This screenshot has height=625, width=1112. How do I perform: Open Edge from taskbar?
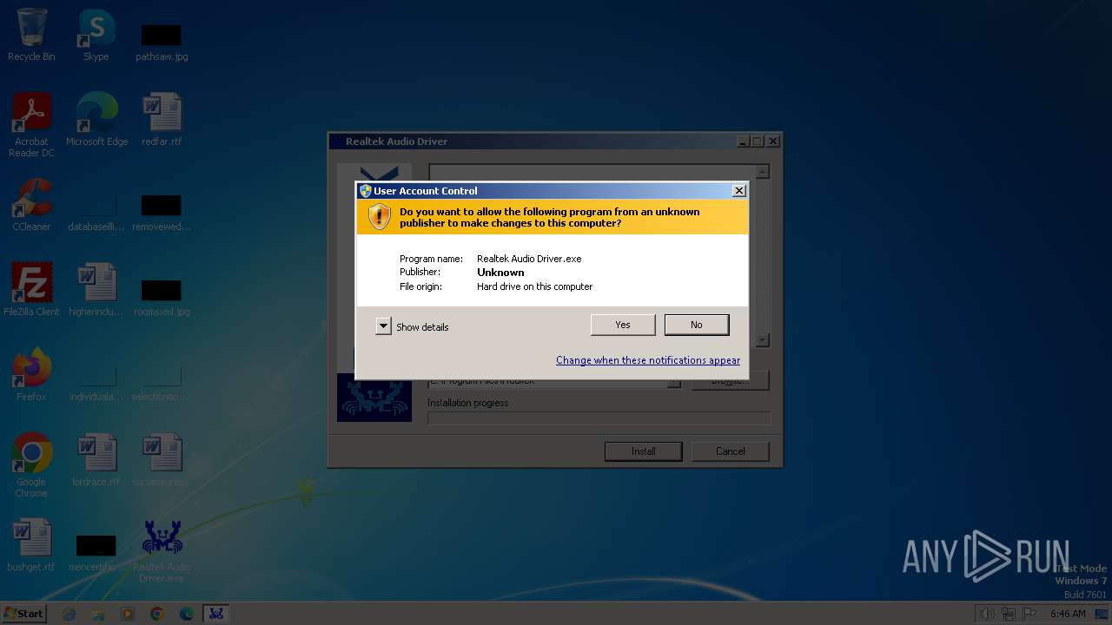pos(186,614)
